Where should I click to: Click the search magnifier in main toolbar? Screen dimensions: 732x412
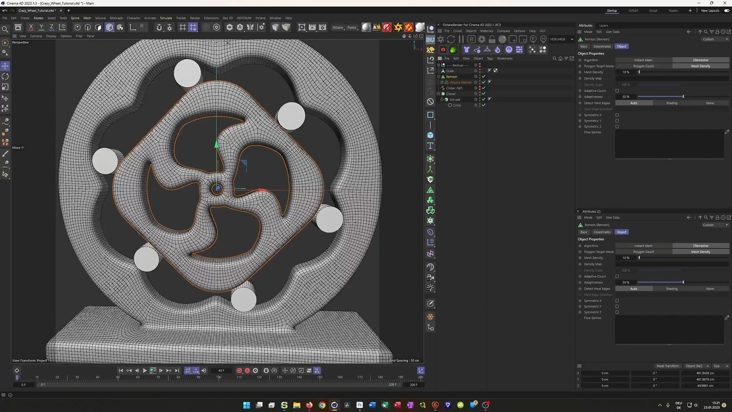click(5, 29)
